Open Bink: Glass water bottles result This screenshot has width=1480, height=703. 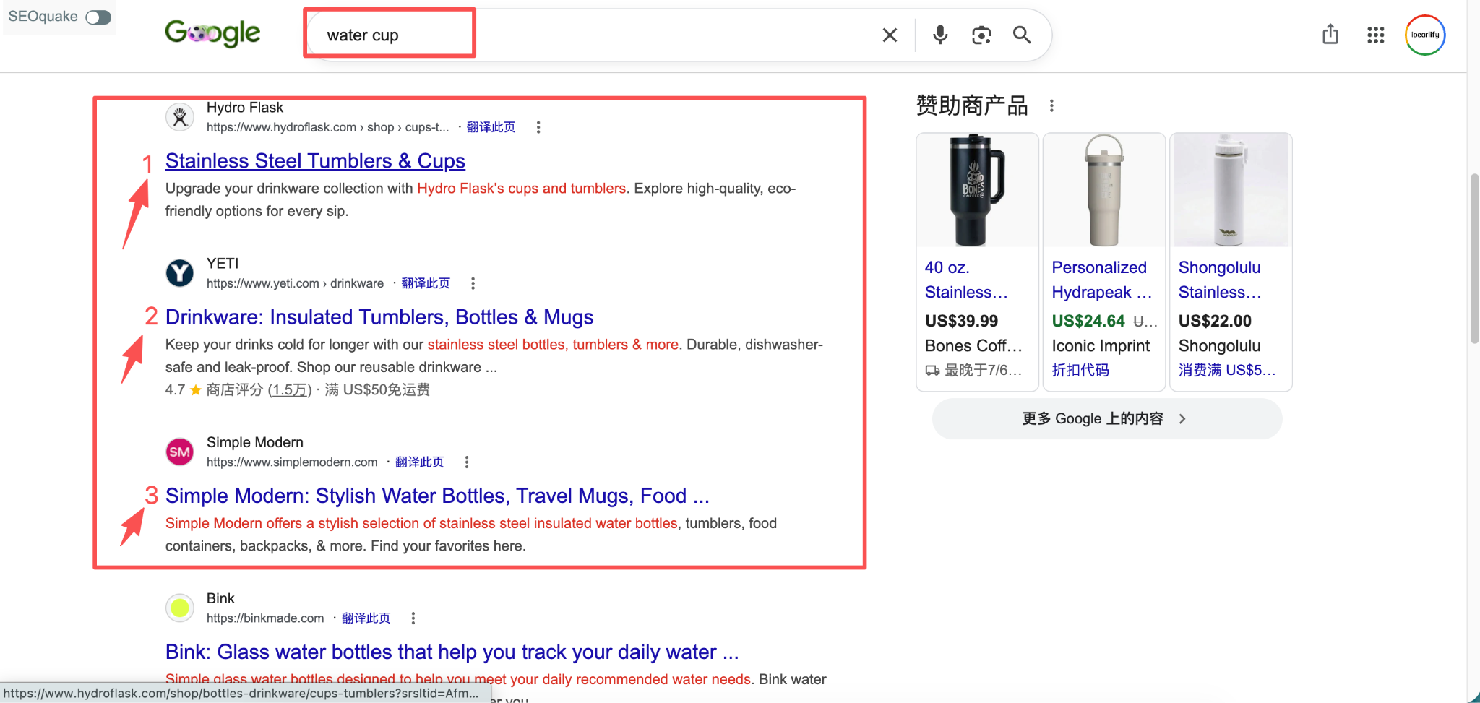pos(452,652)
